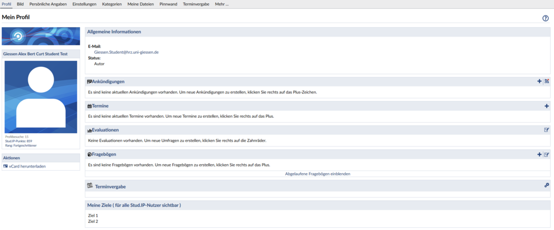This screenshot has height=230, width=554.
Task: Select the Pinnwand tab
Action: 168,4
